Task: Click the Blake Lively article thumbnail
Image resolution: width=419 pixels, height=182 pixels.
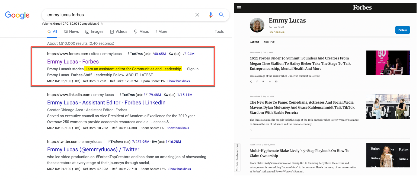Action: [x=388, y=155]
